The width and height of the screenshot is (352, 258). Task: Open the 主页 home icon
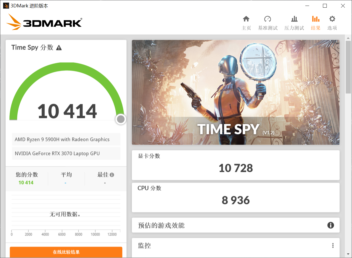coord(246,19)
